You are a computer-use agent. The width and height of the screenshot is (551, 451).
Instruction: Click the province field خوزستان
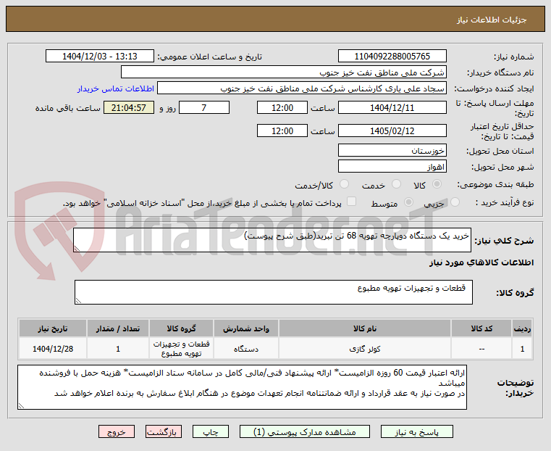click(x=392, y=151)
